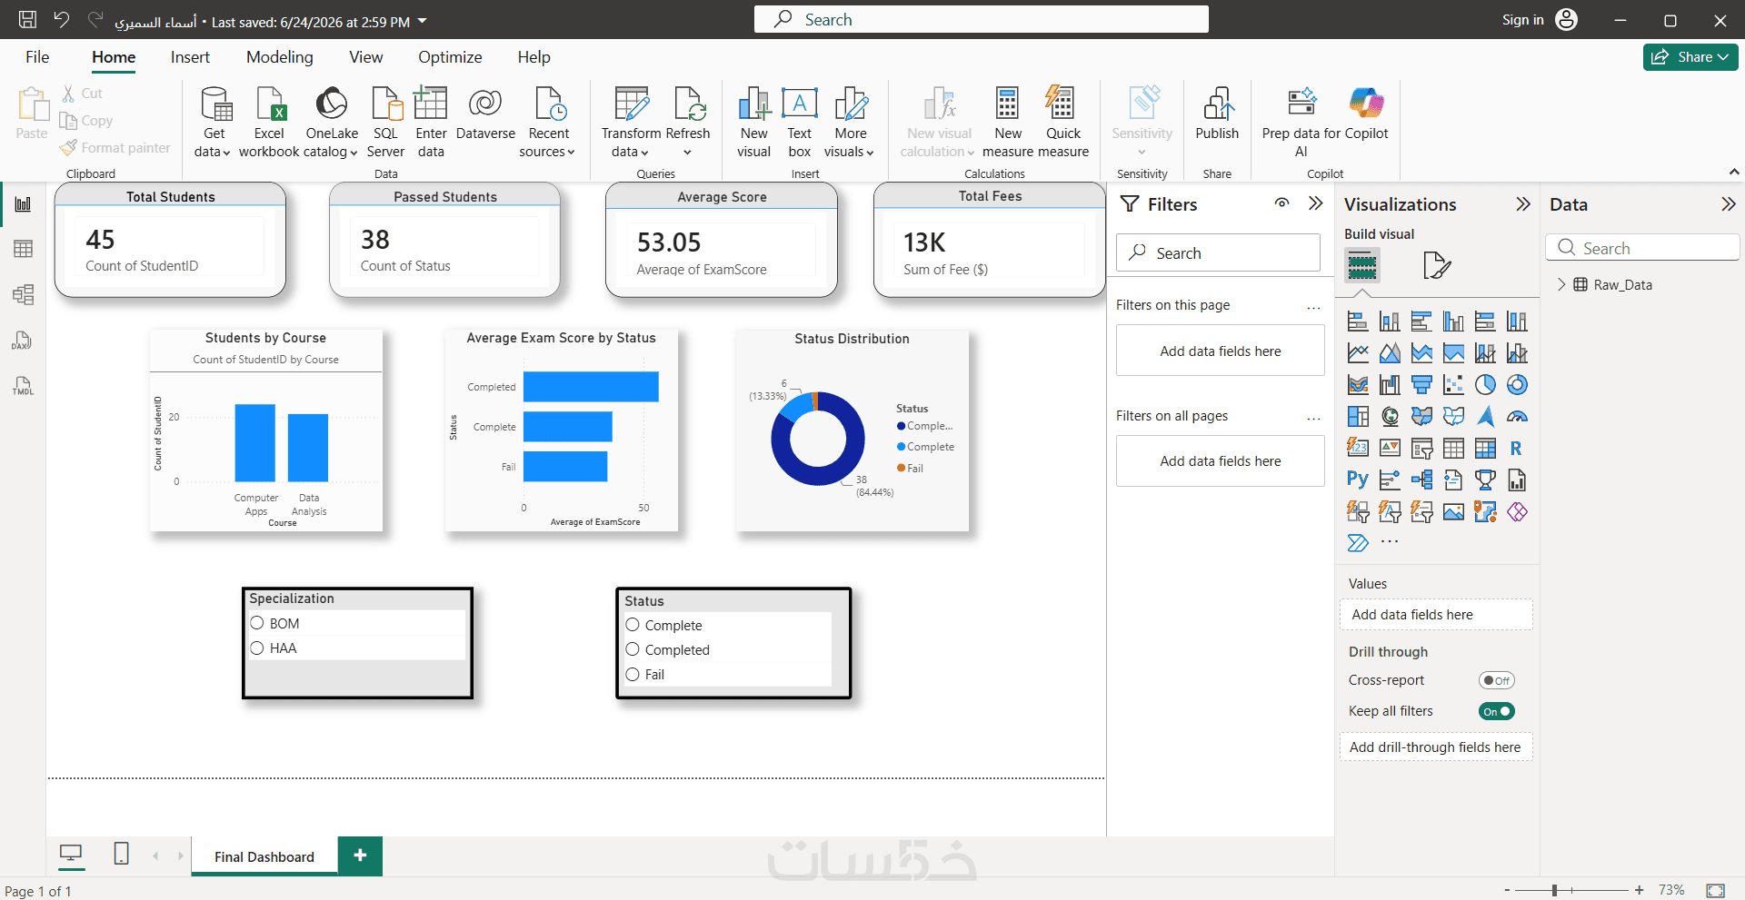This screenshot has width=1745, height=900.
Task: Select the Final Dashboard page tab
Action: click(264, 856)
